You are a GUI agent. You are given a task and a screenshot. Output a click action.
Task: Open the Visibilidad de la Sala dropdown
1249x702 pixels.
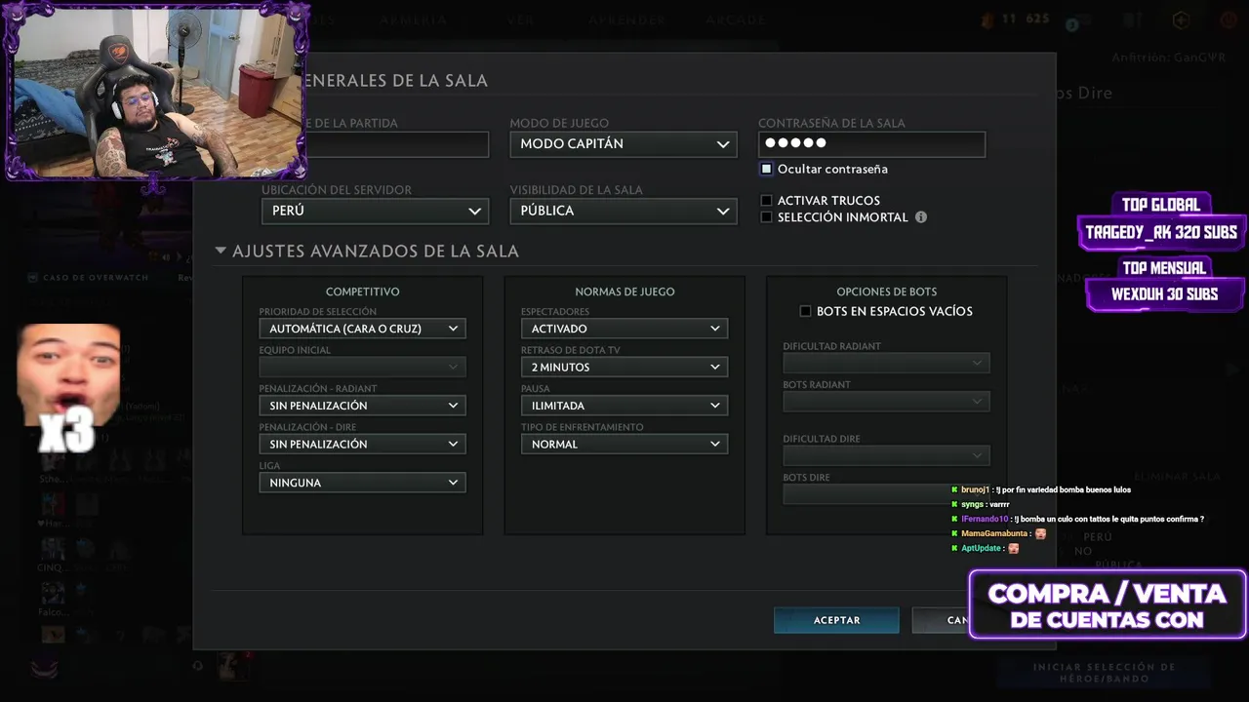click(624, 211)
